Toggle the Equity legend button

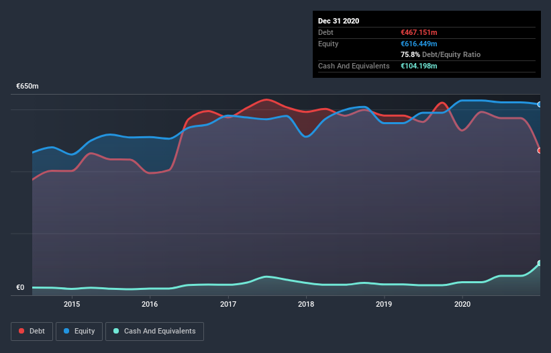(x=79, y=332)
